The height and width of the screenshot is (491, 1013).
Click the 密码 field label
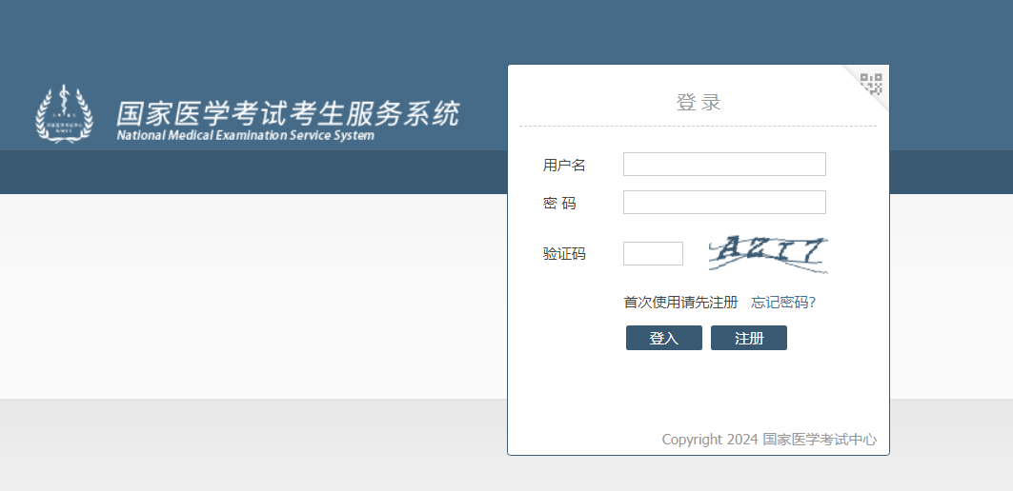tap(559, 204)
